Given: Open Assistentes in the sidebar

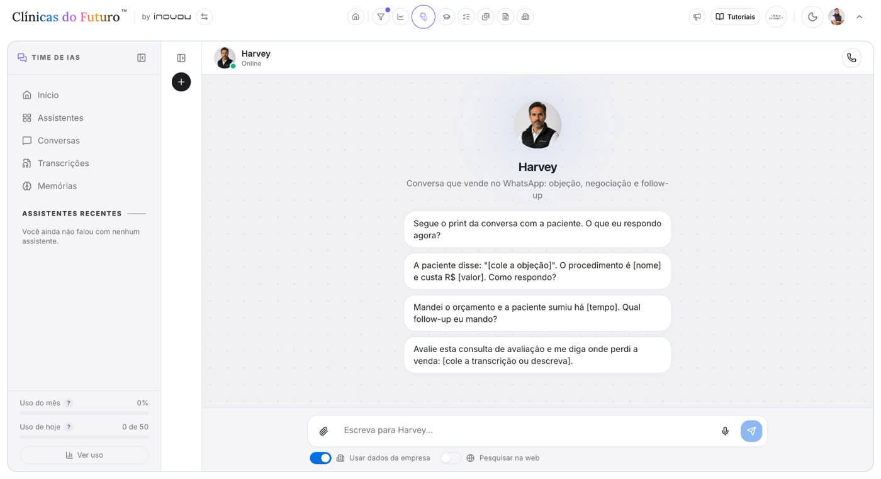Looking at the screenshot, I should (84, 118).
